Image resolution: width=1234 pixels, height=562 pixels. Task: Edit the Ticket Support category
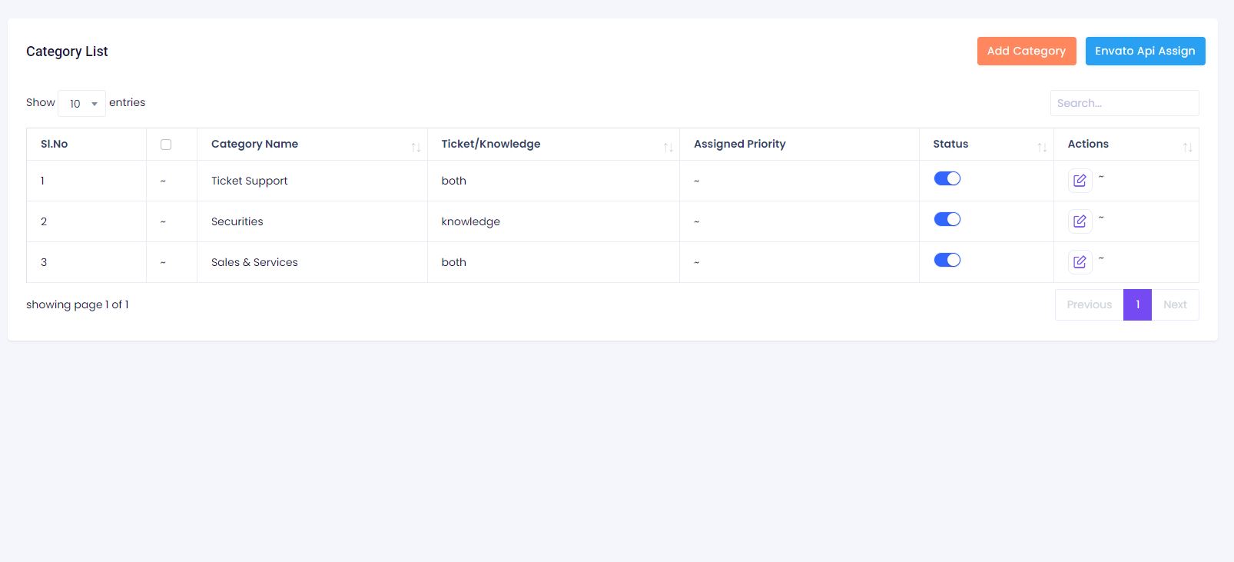(x=1080, y=181)
